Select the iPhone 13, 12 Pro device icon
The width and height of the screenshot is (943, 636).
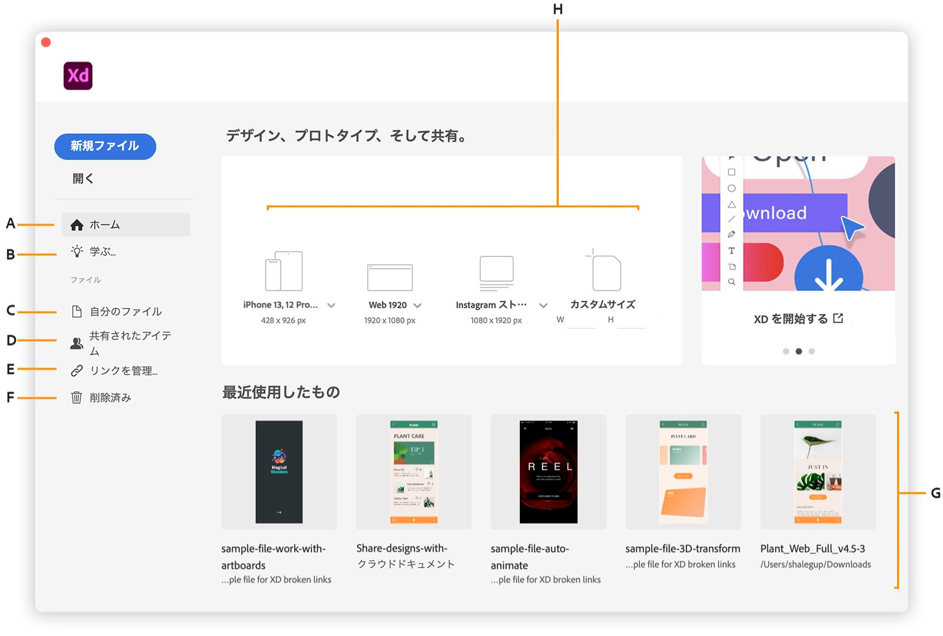pyautogui.click(x=283, y=270)
